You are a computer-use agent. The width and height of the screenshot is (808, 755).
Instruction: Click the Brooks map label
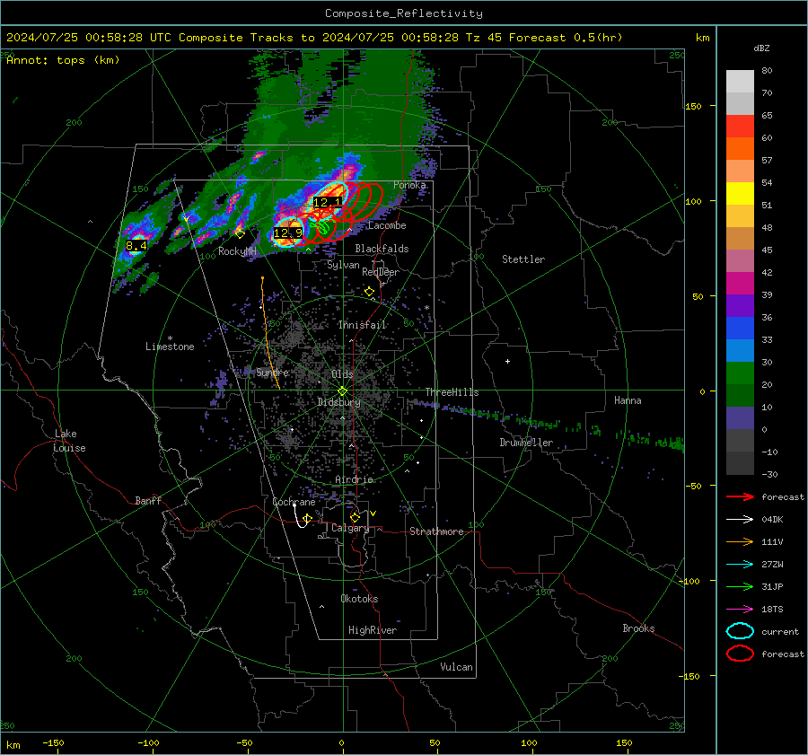coord(638,628)
